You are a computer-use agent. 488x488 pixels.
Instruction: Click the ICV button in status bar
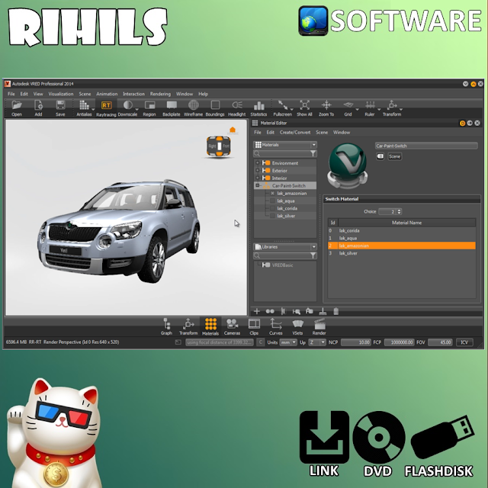click(464, 342)
